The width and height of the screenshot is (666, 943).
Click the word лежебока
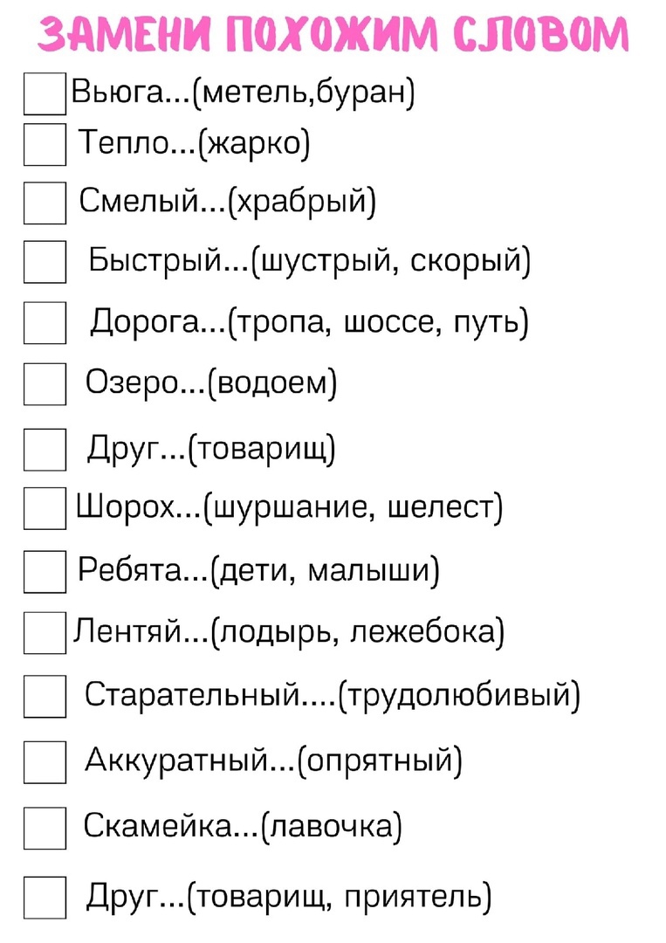pos(423,632)
